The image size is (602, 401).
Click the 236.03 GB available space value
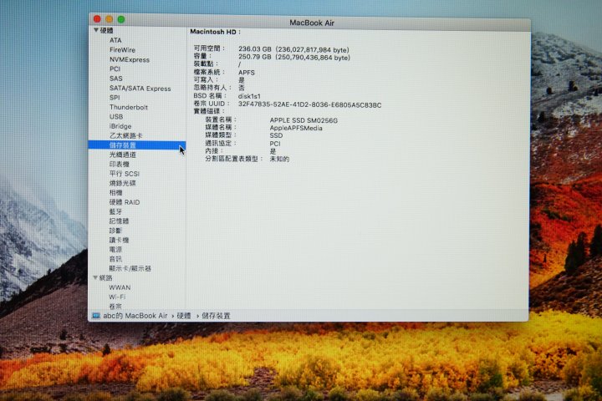pos(293,49)
